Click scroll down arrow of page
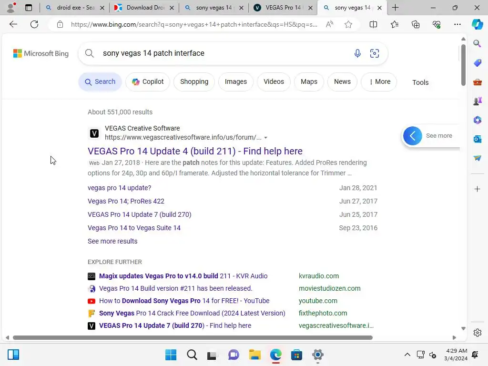488x366 pixels. point(463,329)
